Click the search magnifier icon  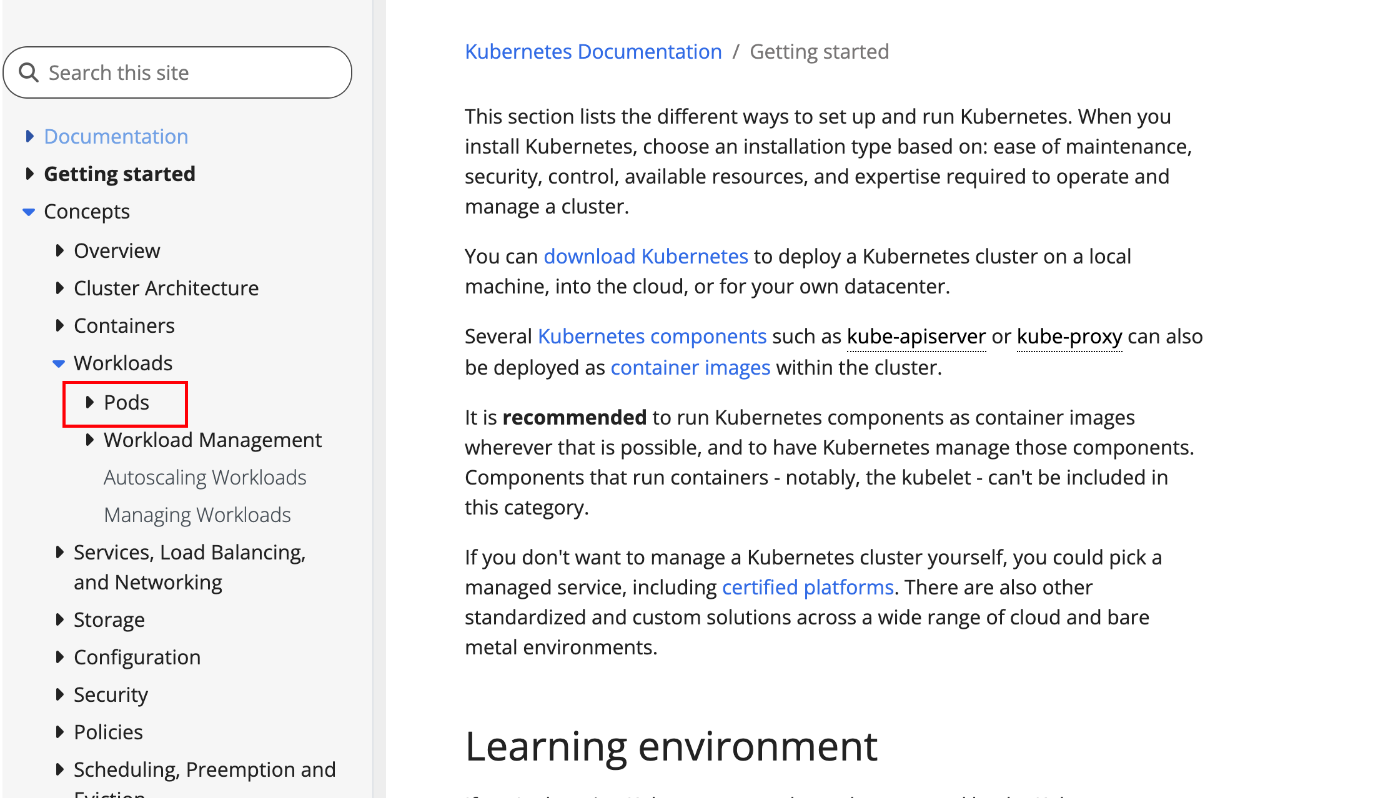point(29,72)
